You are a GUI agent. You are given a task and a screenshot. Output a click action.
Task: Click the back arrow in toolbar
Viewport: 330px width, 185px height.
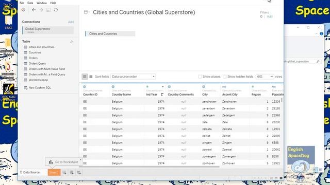34,10
